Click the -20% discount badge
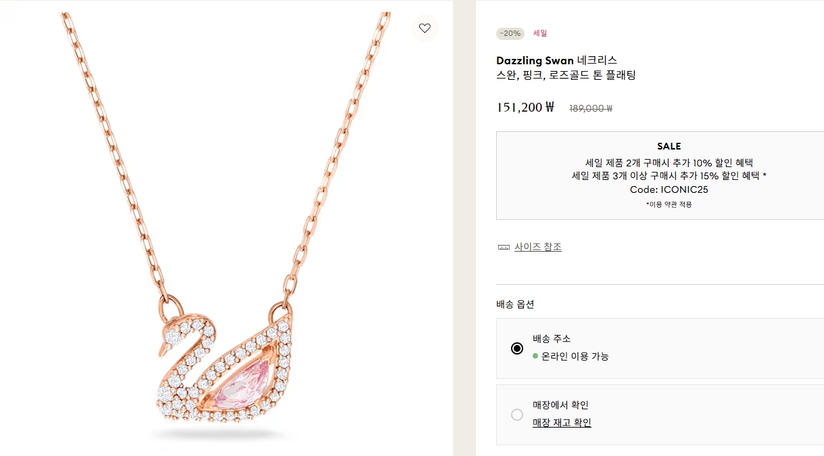The height and width of the screenshot is (456, 824). [x=510, y=33]
